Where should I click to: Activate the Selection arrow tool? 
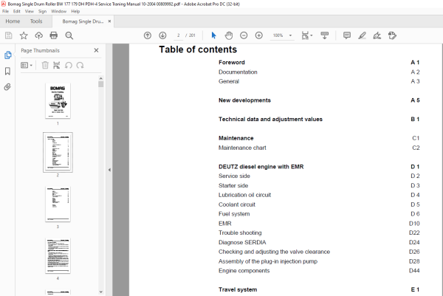click(x=213, y=35)
